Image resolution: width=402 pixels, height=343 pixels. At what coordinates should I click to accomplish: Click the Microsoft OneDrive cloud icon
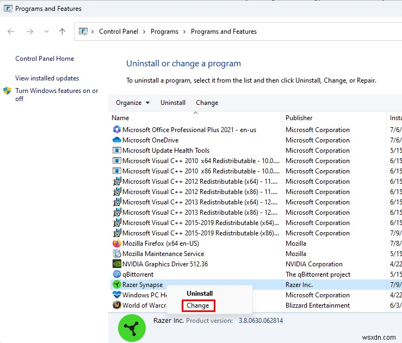[116, 140]
